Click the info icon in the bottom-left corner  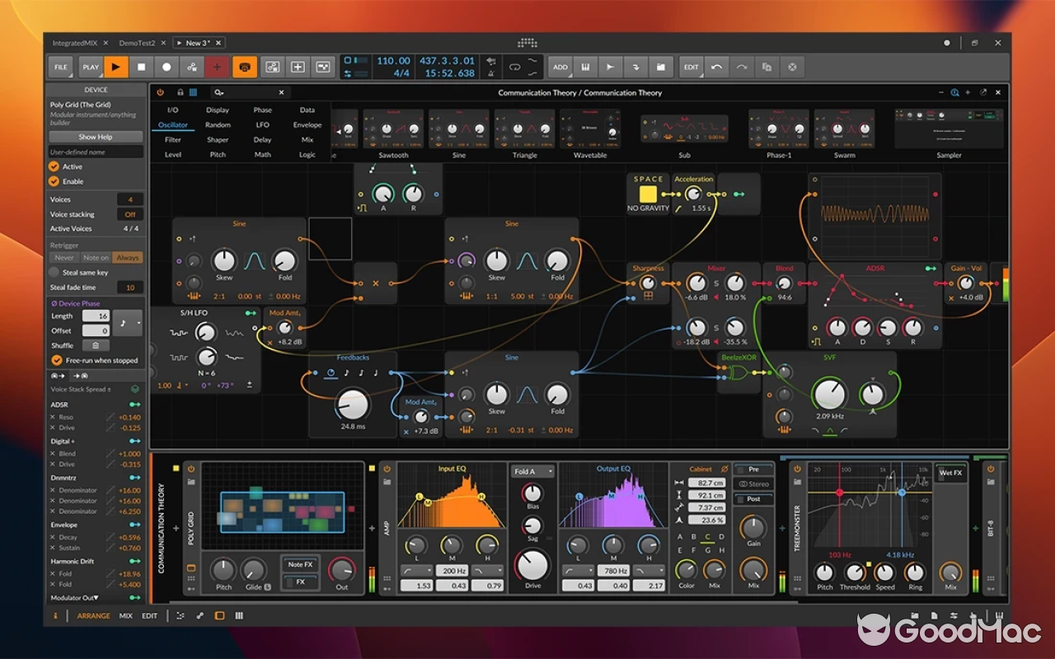54,615
